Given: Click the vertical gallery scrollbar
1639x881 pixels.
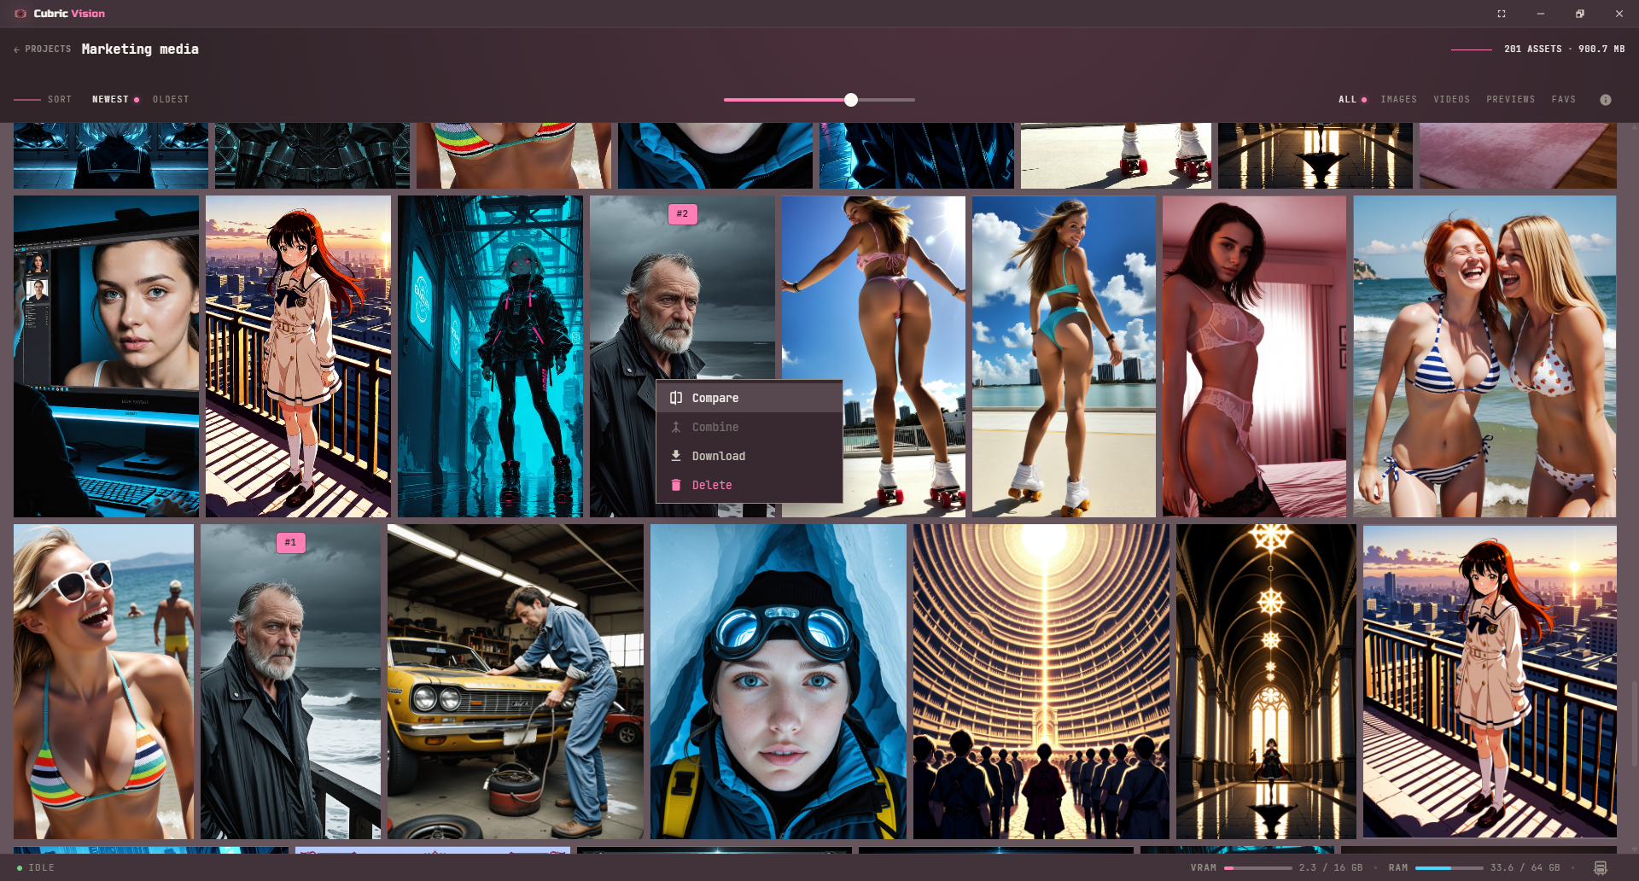Looking at the screenshot, I should click(1634, 724).
